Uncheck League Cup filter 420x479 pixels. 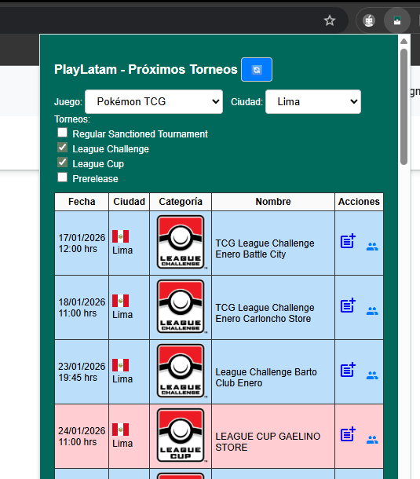63,163
